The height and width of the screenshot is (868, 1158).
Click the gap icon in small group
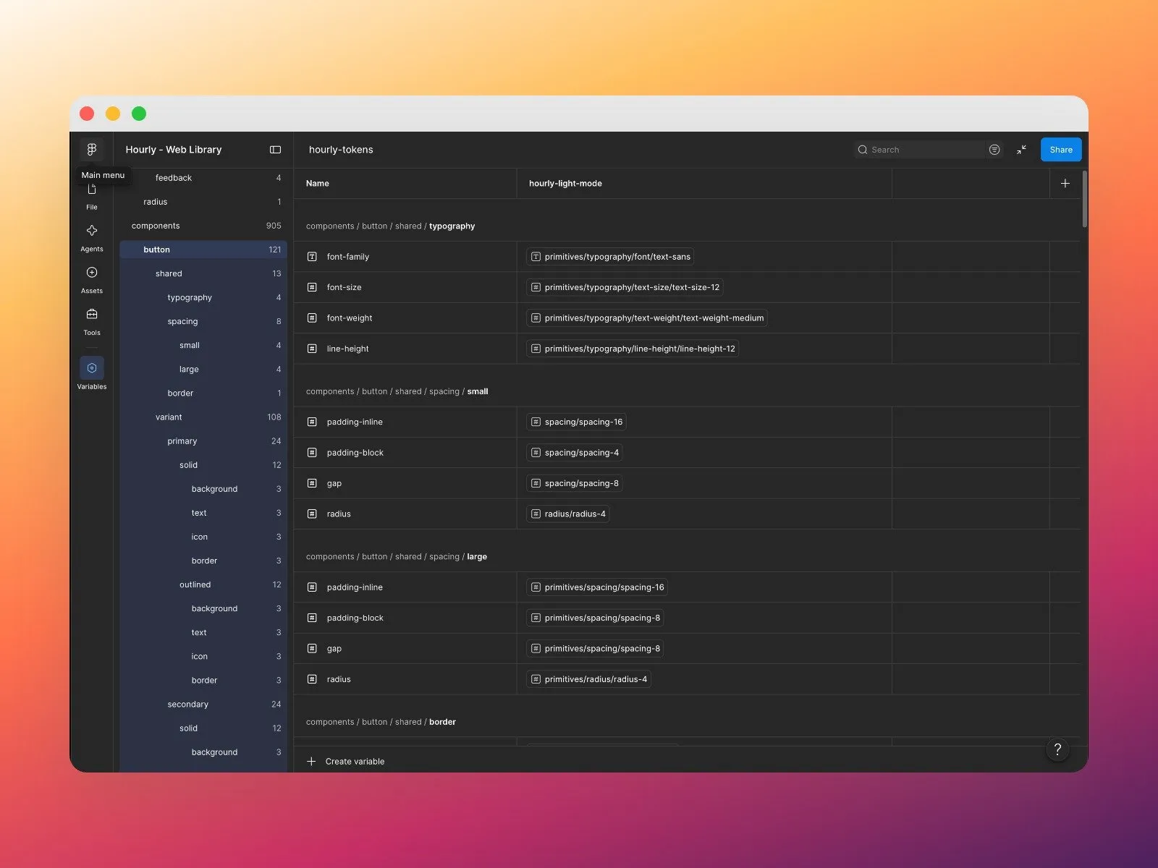coord(312,483)
